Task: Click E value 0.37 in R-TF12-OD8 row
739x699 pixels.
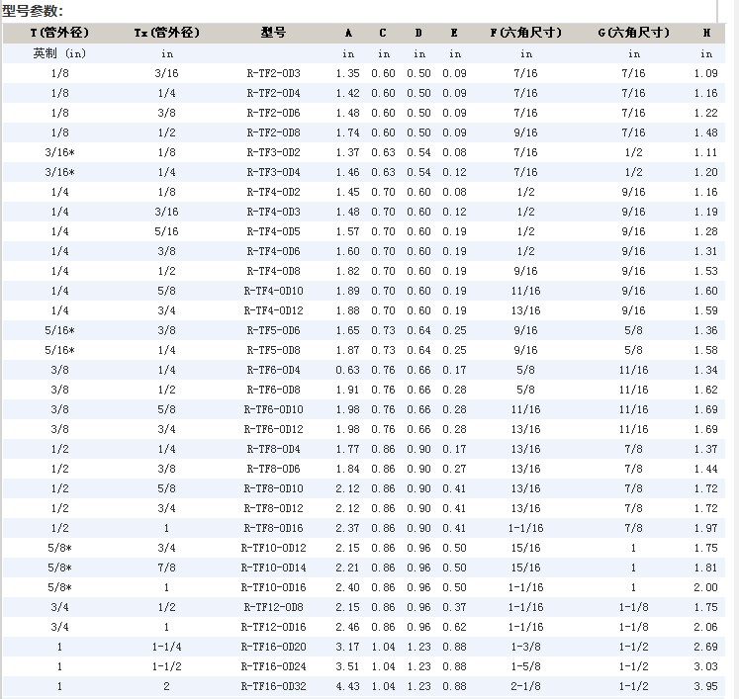Action: point(454,608)
